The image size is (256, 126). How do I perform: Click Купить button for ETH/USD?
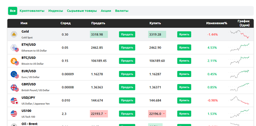(184, 47)
